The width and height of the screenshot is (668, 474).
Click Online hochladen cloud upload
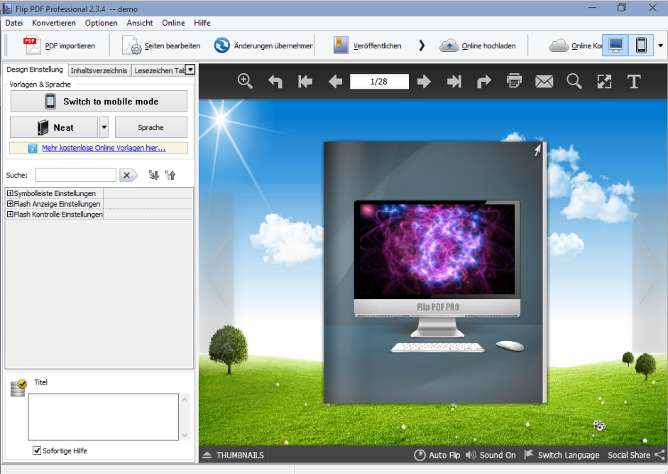coord(478,45)
